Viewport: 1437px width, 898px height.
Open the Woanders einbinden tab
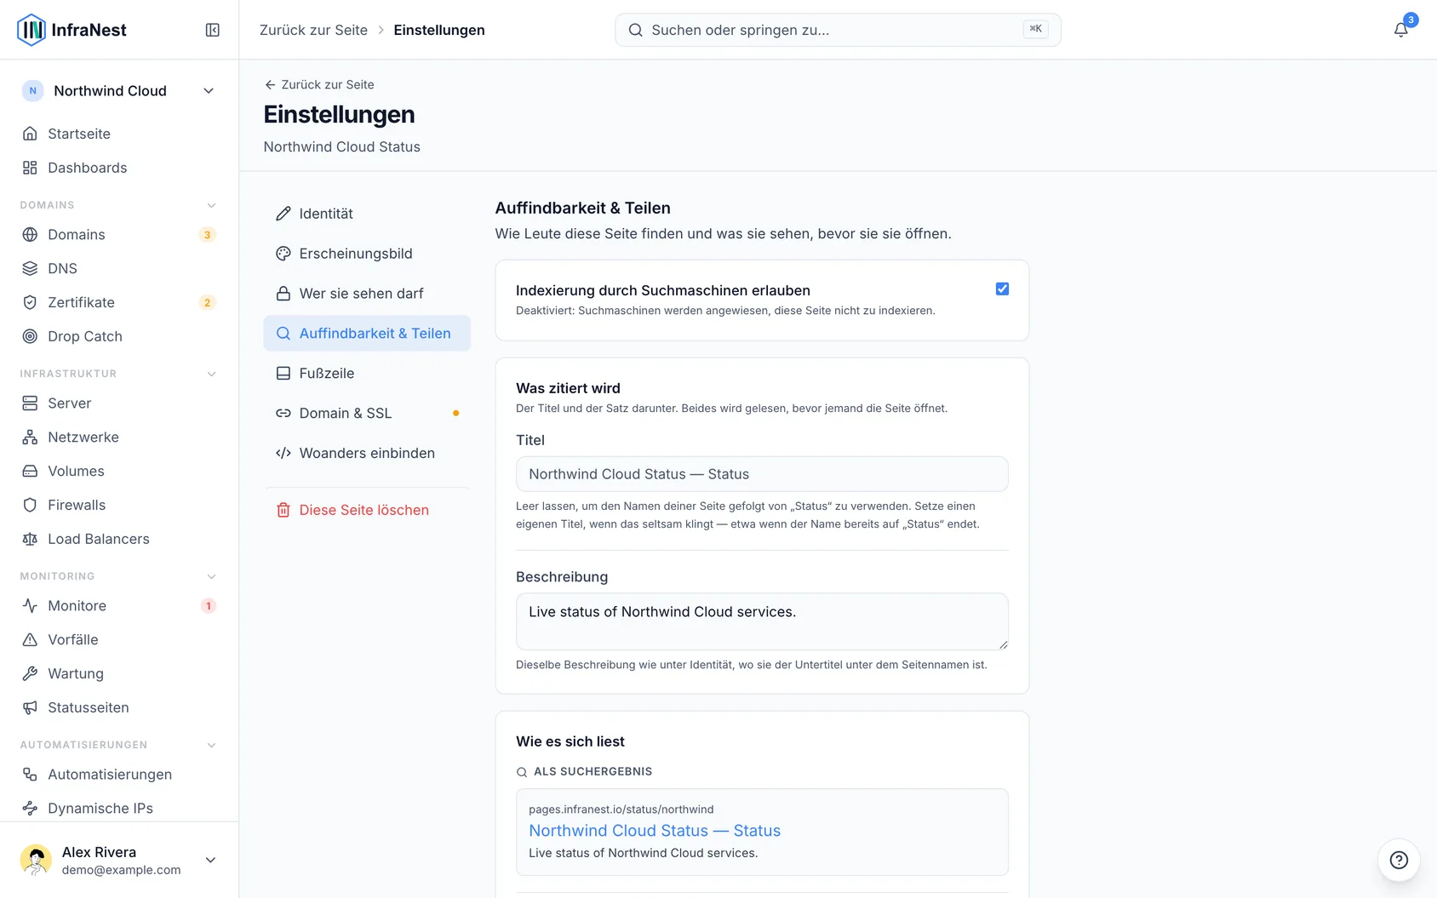[x=367, y=454]
